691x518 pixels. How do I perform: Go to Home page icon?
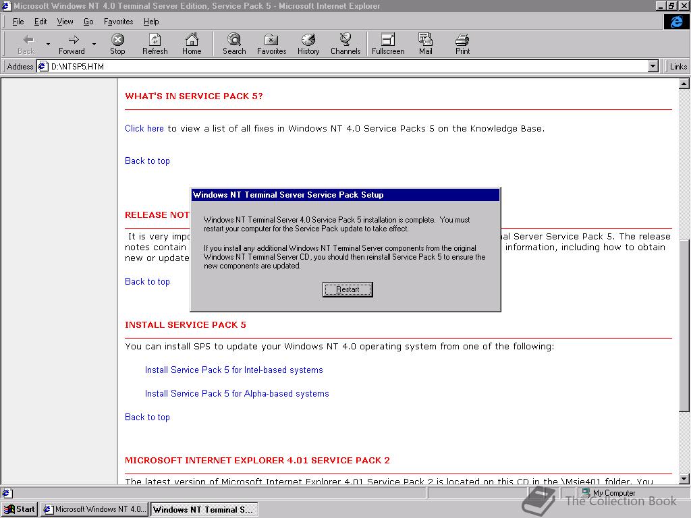[192, 40]
